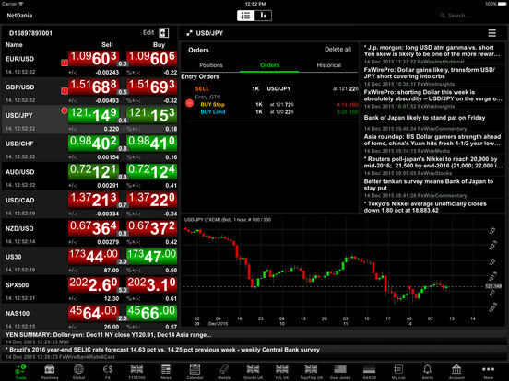509x381 pixels.
Task: Click AUD/USD Buy price 0.72124
Action: [151, 172]
